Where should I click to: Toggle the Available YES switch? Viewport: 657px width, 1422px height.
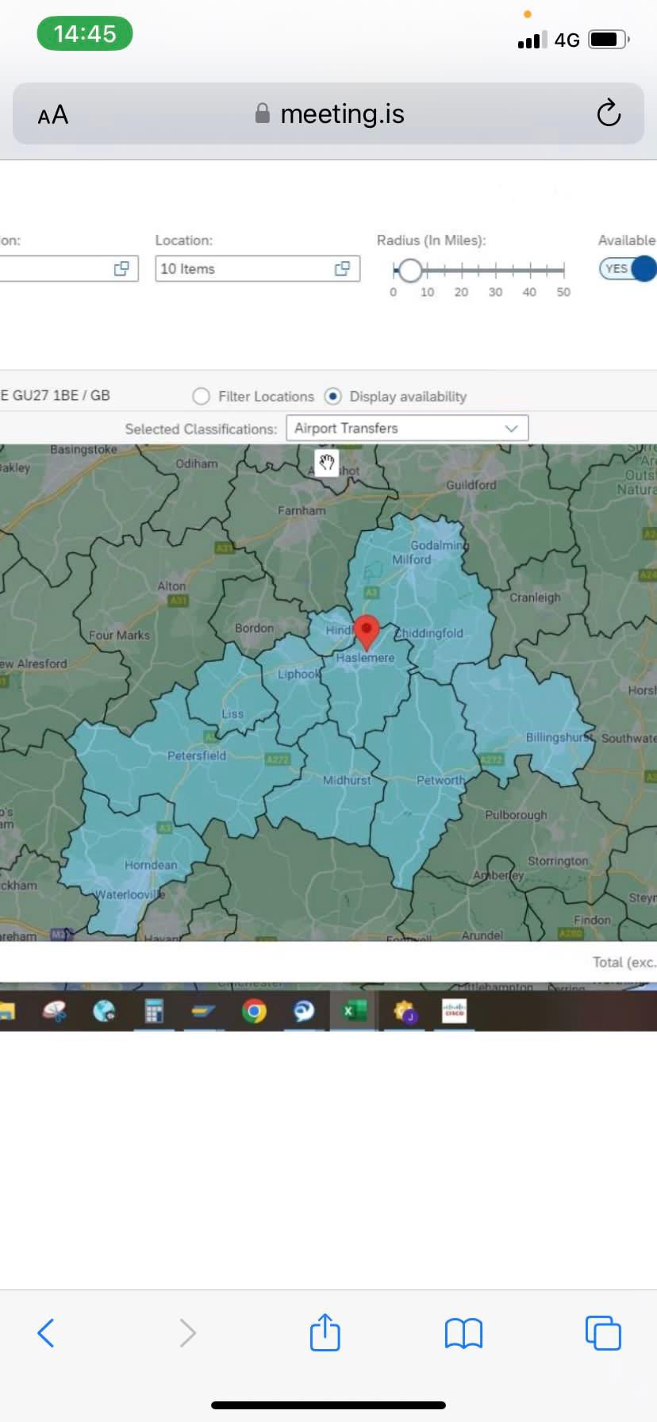(628, 268)
